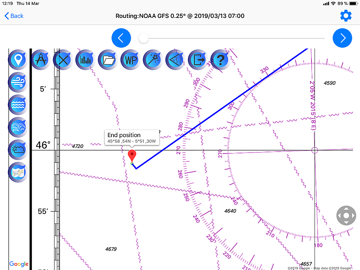Screen dimensions: 360x270
Task: Open settings with the gear icon
Action: [x=346, y=16]
